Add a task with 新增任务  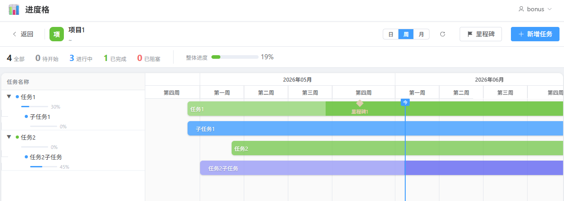535,34
